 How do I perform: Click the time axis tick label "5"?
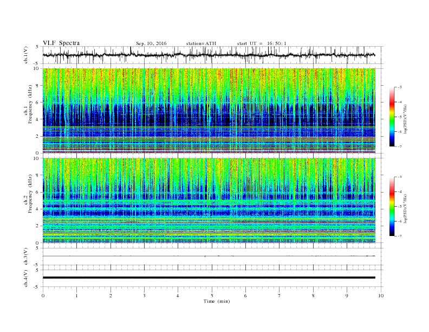point(212,296)
